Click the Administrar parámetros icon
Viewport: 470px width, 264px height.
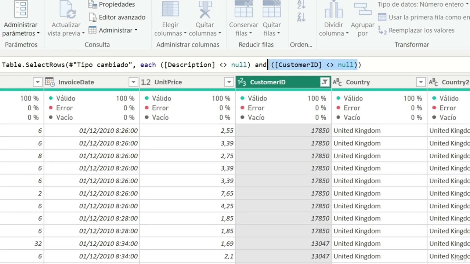pos(21,9)
